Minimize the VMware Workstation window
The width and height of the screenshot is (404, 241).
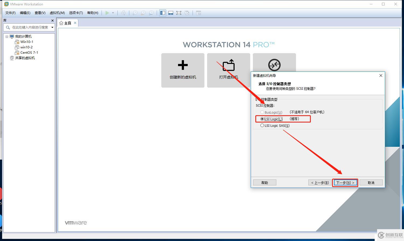pos(371,4)
